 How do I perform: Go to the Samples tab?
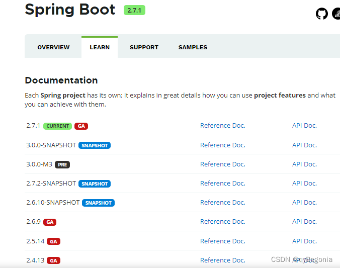(x=193, y=47)
